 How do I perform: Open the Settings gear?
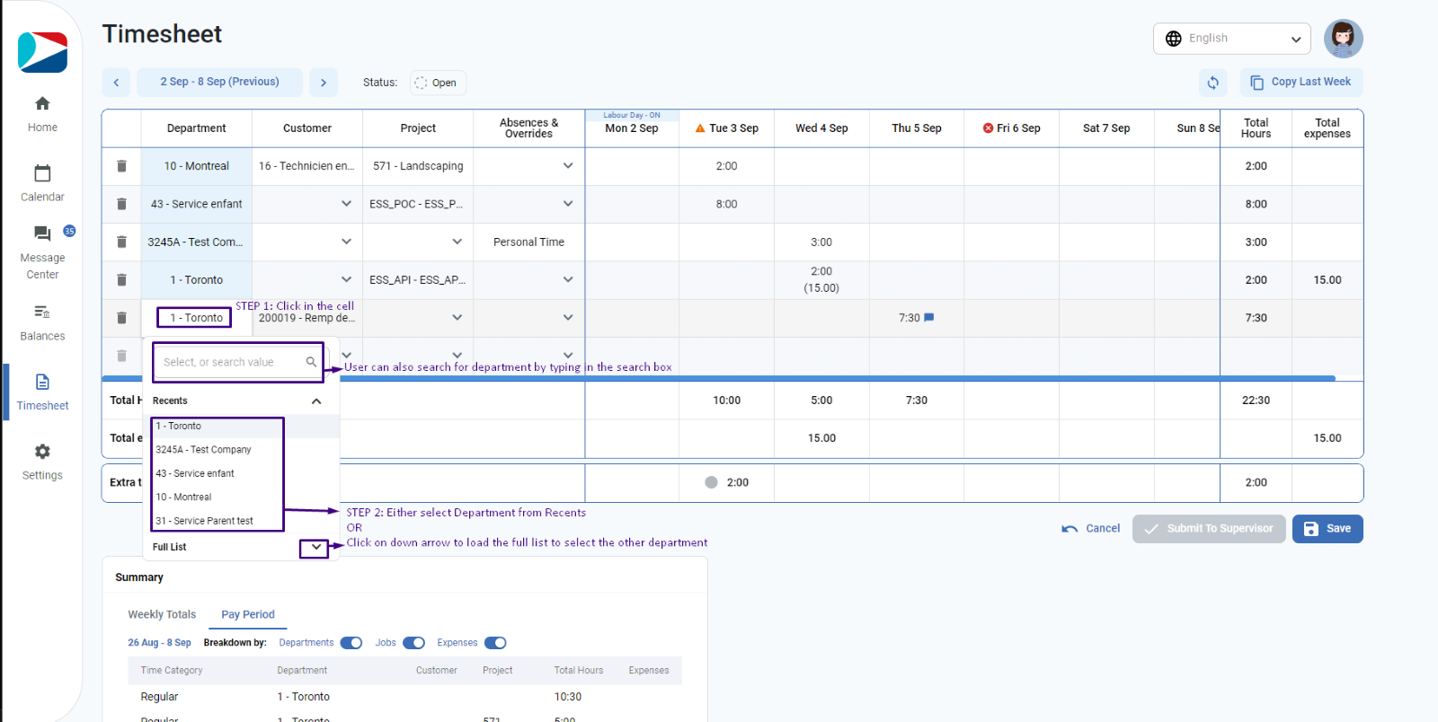42,462
